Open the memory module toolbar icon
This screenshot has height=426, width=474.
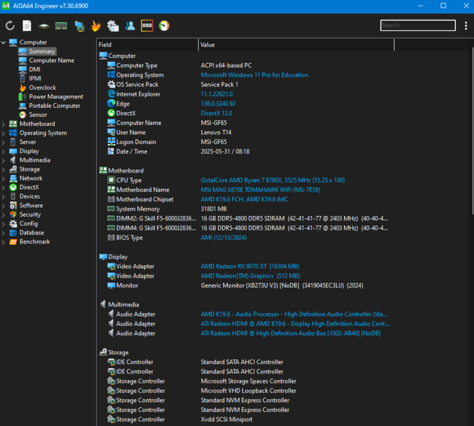[61, 26]
